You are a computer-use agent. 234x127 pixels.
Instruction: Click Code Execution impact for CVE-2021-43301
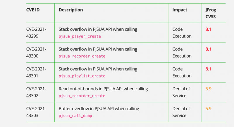(182, 72)
